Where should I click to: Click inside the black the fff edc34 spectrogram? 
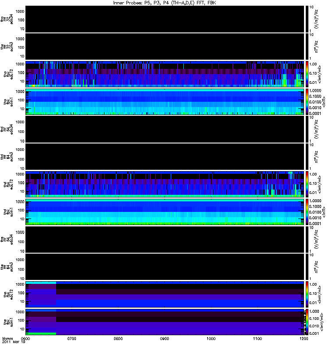(x=164, y=240)
